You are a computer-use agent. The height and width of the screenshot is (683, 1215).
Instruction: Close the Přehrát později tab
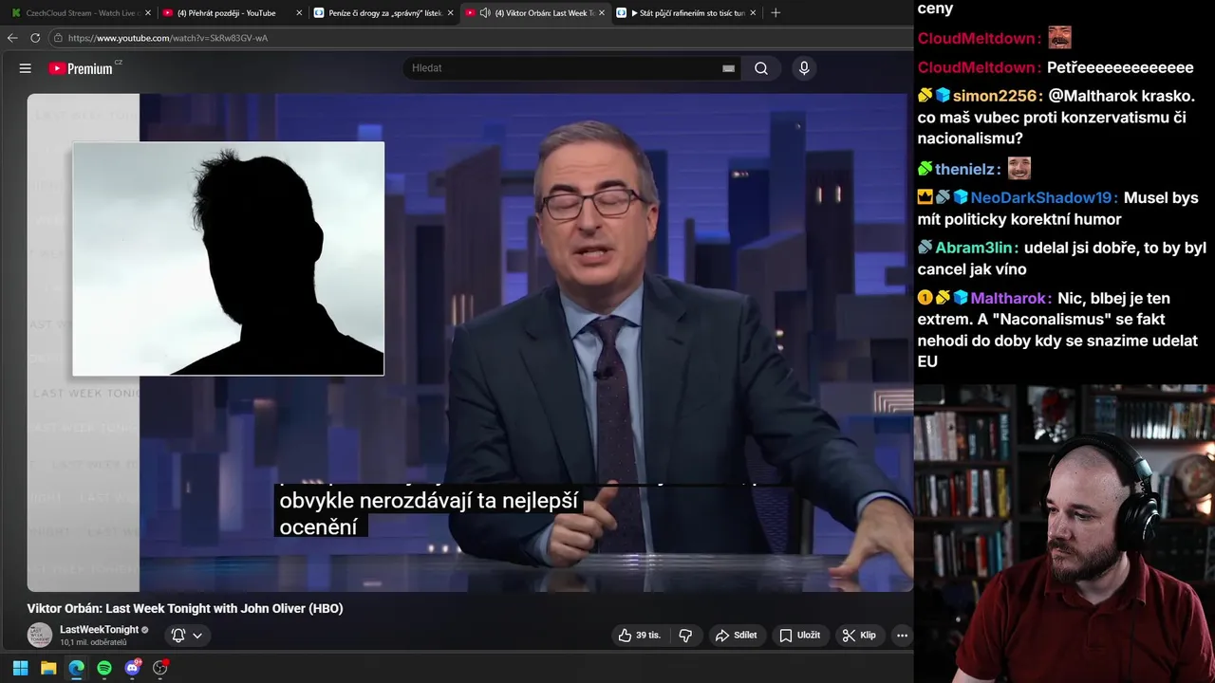299,13
